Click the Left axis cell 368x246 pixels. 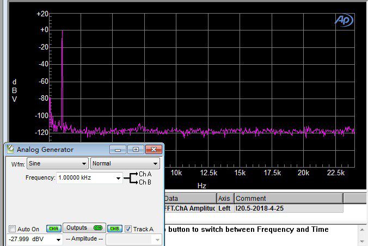pyautogui.click(x=225, y=208)
